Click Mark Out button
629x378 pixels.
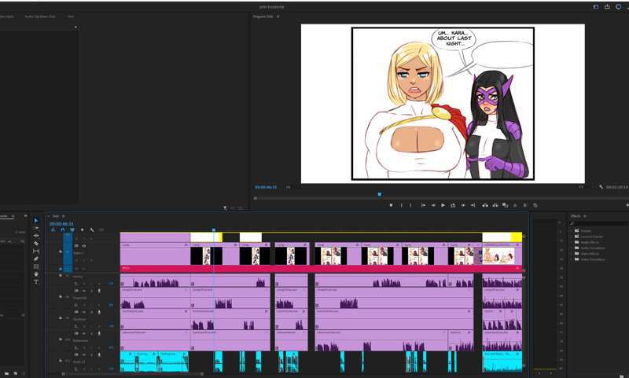(410, 205)
